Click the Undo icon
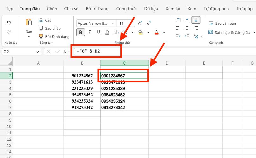256x158 pixels. [x=9, y=23]
